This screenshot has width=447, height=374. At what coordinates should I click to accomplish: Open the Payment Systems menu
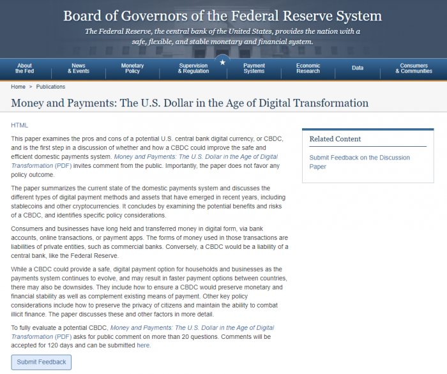[x=254, y=68]
